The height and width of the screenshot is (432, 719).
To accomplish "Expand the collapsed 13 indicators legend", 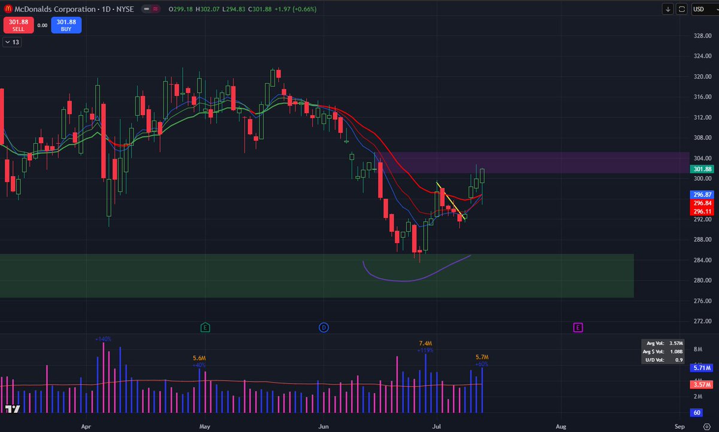I will (x=11, y=42).
